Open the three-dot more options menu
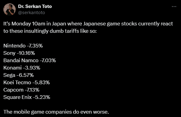 click(174, 6)
